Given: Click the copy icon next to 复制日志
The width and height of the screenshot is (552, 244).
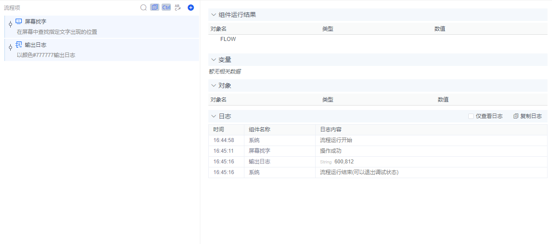Looking at the screenshot, I should (x=516, y=116).
